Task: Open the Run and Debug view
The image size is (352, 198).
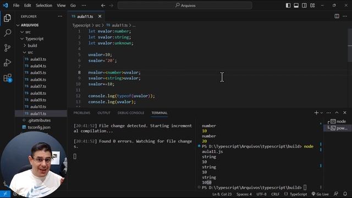Action: point(7,63)
